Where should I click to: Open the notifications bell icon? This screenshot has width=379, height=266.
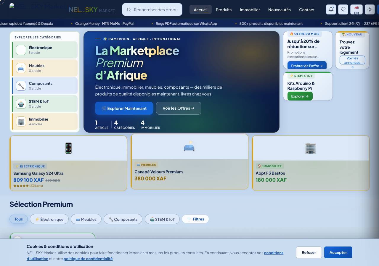(x=331, y=9)
